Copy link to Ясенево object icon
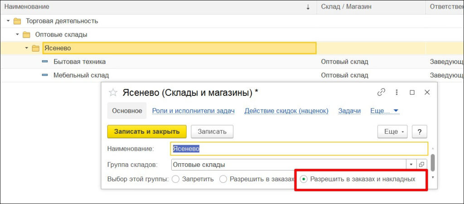 (x=381, y=92)
